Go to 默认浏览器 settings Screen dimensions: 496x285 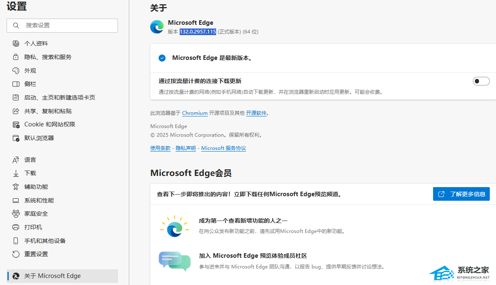(63, 138)
